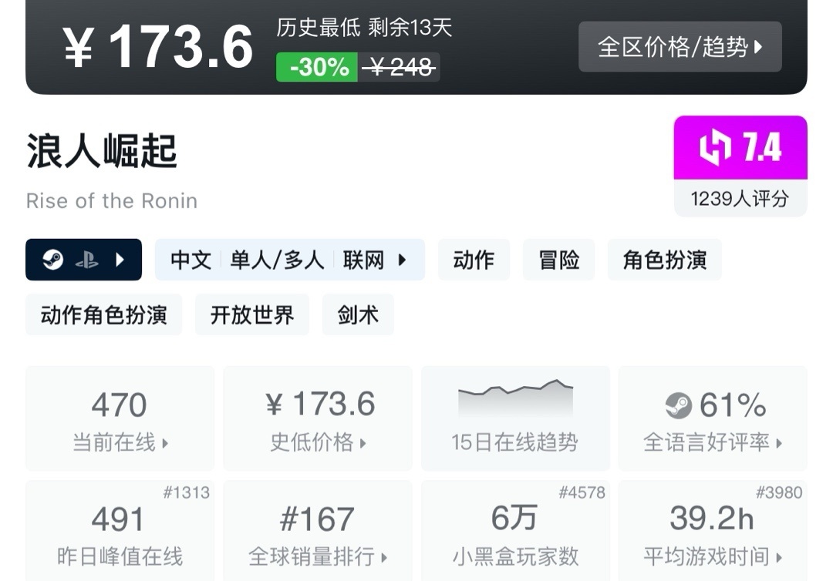This screenshot has height=581, width=833.
Task: Select the 动作 genre tag
Action: 474,260
